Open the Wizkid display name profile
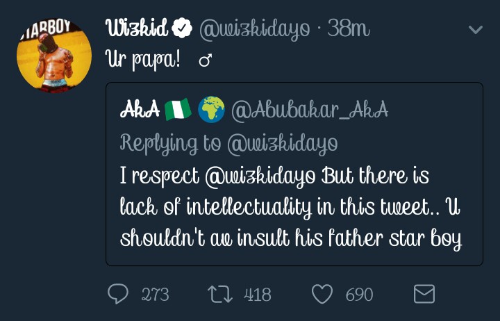The height and width of the screenshot is (321, 500). (x=137, y=29)
